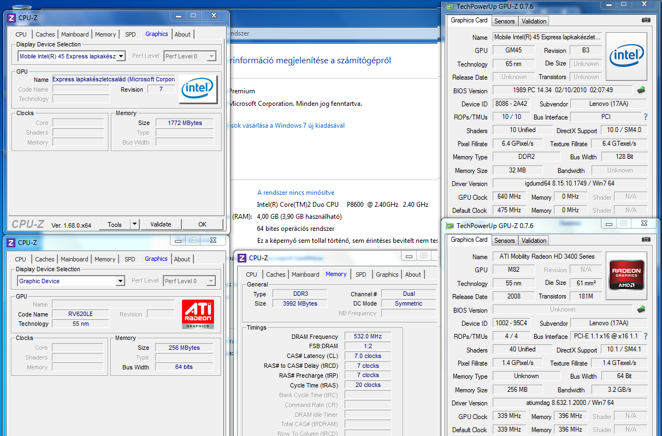Click the camera screenshot icon in Radeon GPU-Z window
This screenshot has height=436, width=662.
point(646,239)
